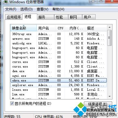This screenshot has width=118, height=118.
Task: Click the scrollbar down arrow
Action: coord(110,96)
